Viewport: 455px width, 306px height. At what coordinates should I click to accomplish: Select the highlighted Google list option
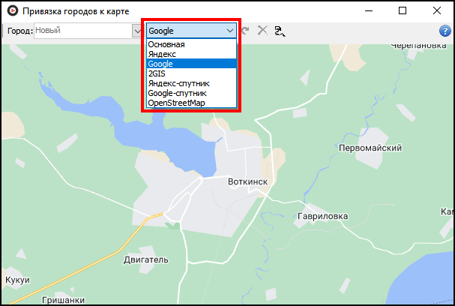161,64
